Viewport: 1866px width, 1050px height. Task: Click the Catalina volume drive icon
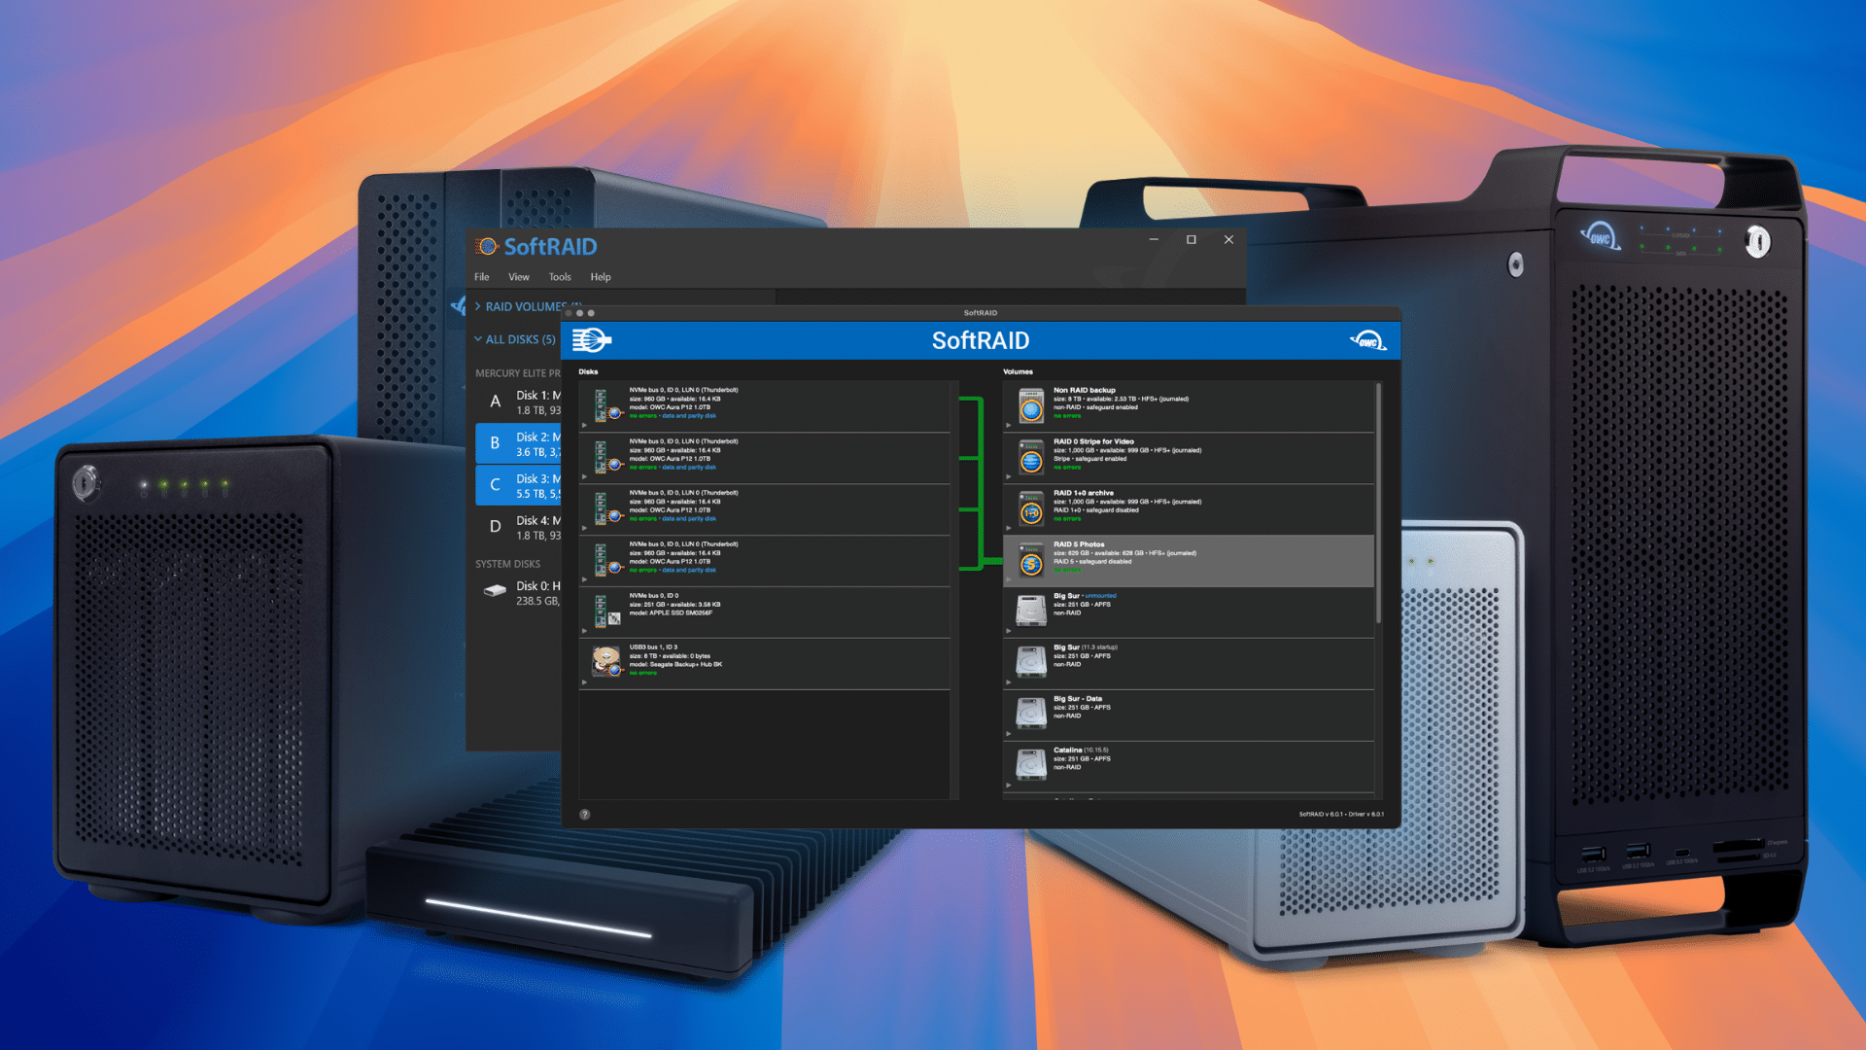1031,765
